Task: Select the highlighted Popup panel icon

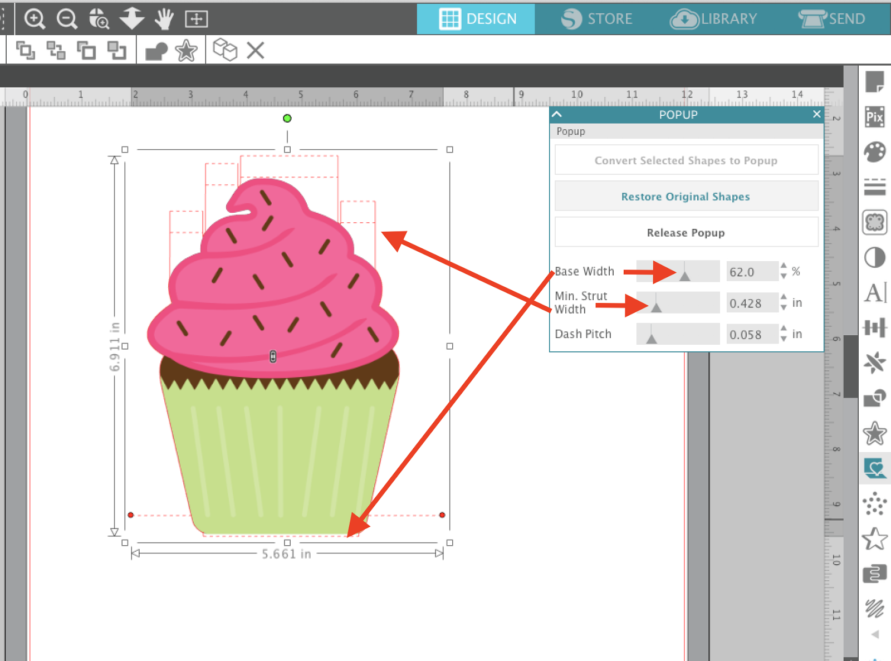Action: click(875, 468)
